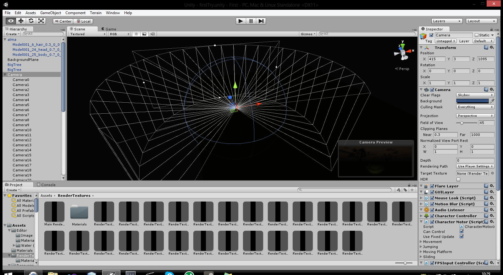Open the Component menu
Viewport: 503px width, 275px height.
(75, 13)
